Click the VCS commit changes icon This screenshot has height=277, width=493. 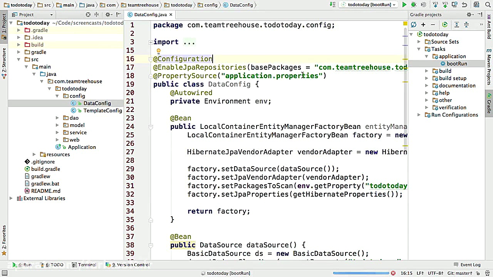[x=445, y=5]
